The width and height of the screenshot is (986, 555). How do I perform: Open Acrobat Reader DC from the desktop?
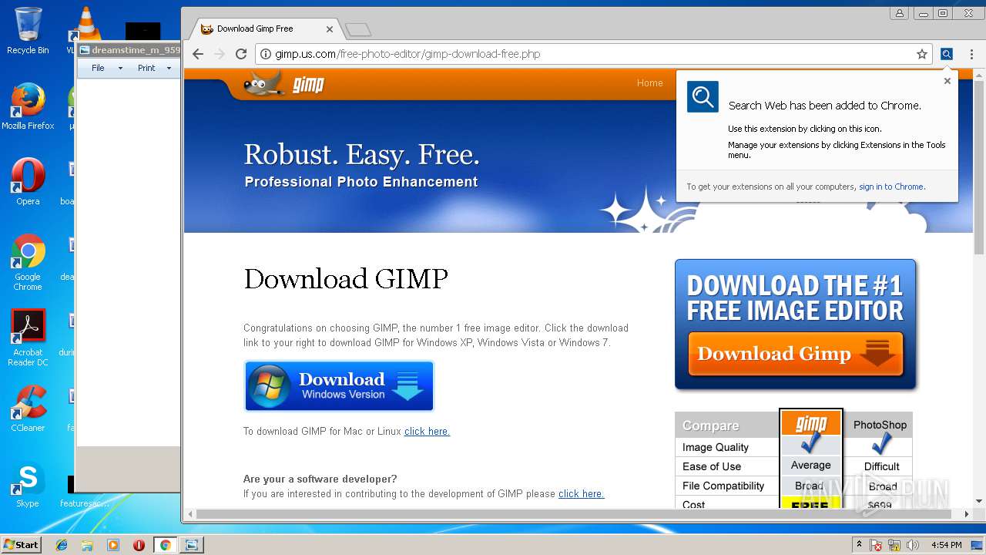pyautogui.click(x=28, y=338)
